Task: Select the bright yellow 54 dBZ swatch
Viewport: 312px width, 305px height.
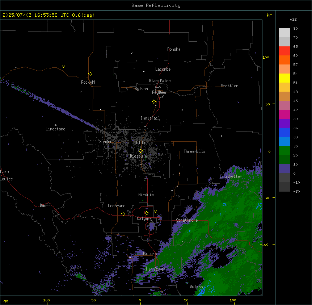Action: tap(284, 78)
